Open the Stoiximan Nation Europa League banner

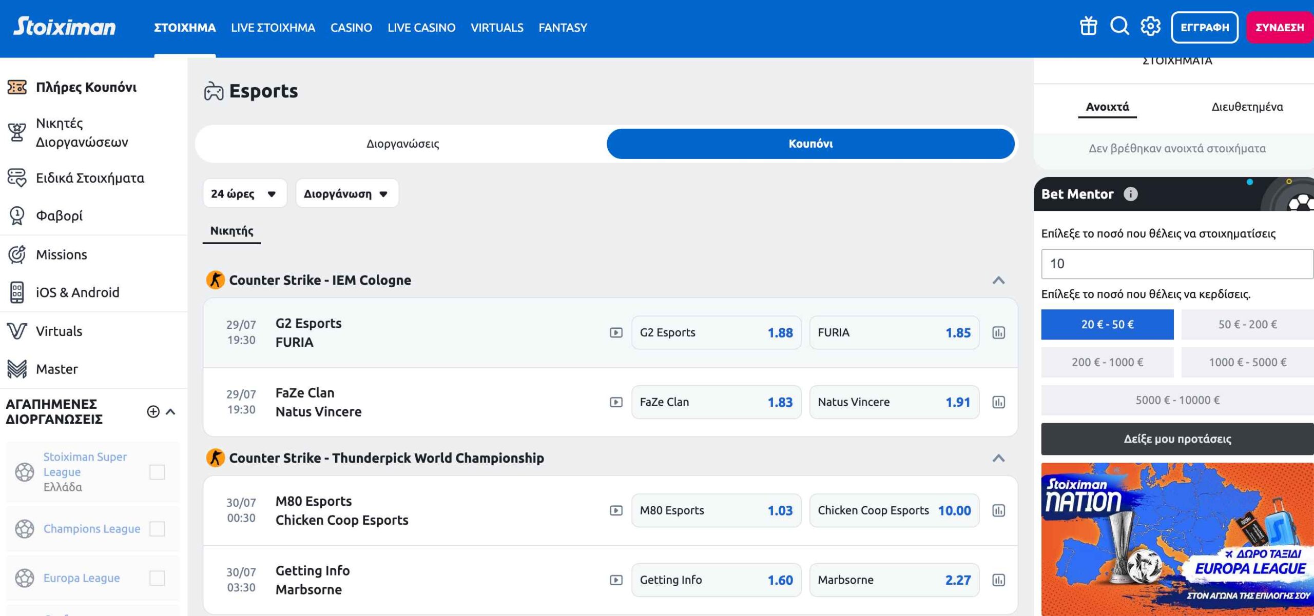(1177, 539)
